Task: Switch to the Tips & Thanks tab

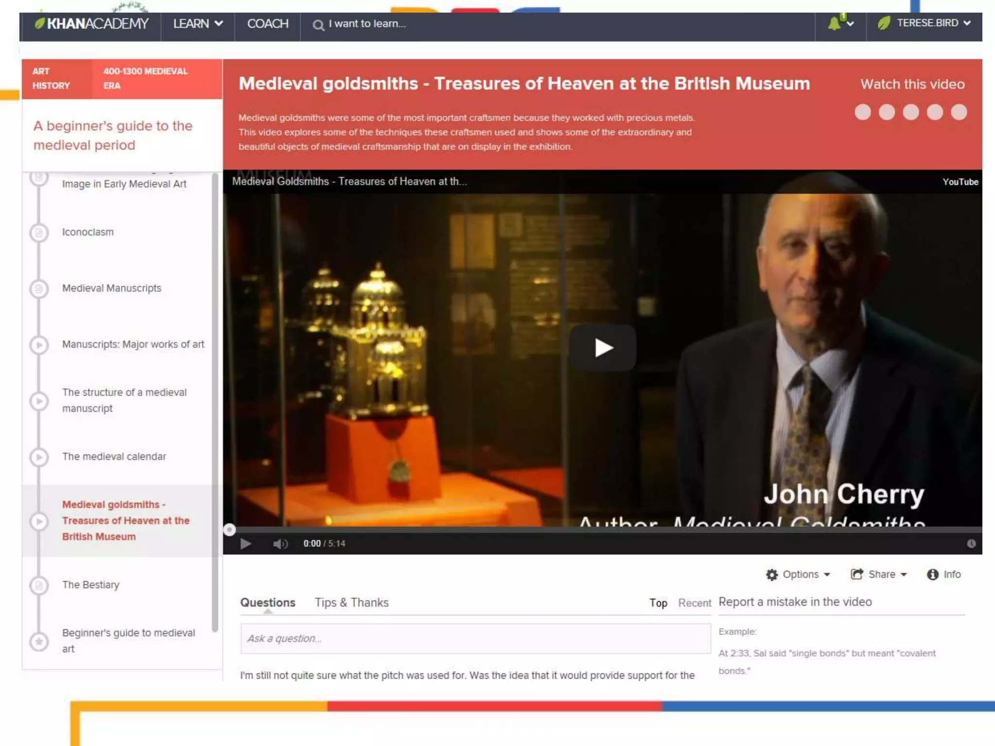Action: tap(351, 603)
